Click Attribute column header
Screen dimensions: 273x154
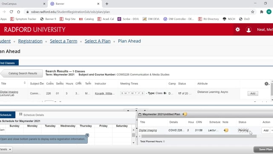(202, 84)
